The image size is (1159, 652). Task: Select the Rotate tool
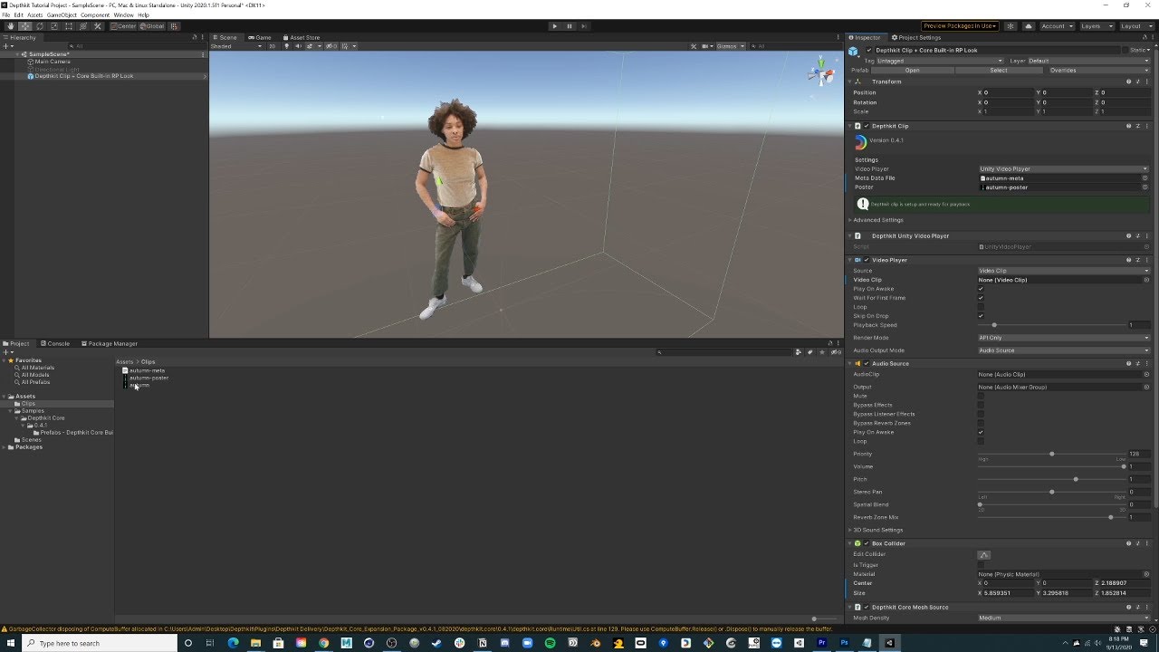coord(40,26)
